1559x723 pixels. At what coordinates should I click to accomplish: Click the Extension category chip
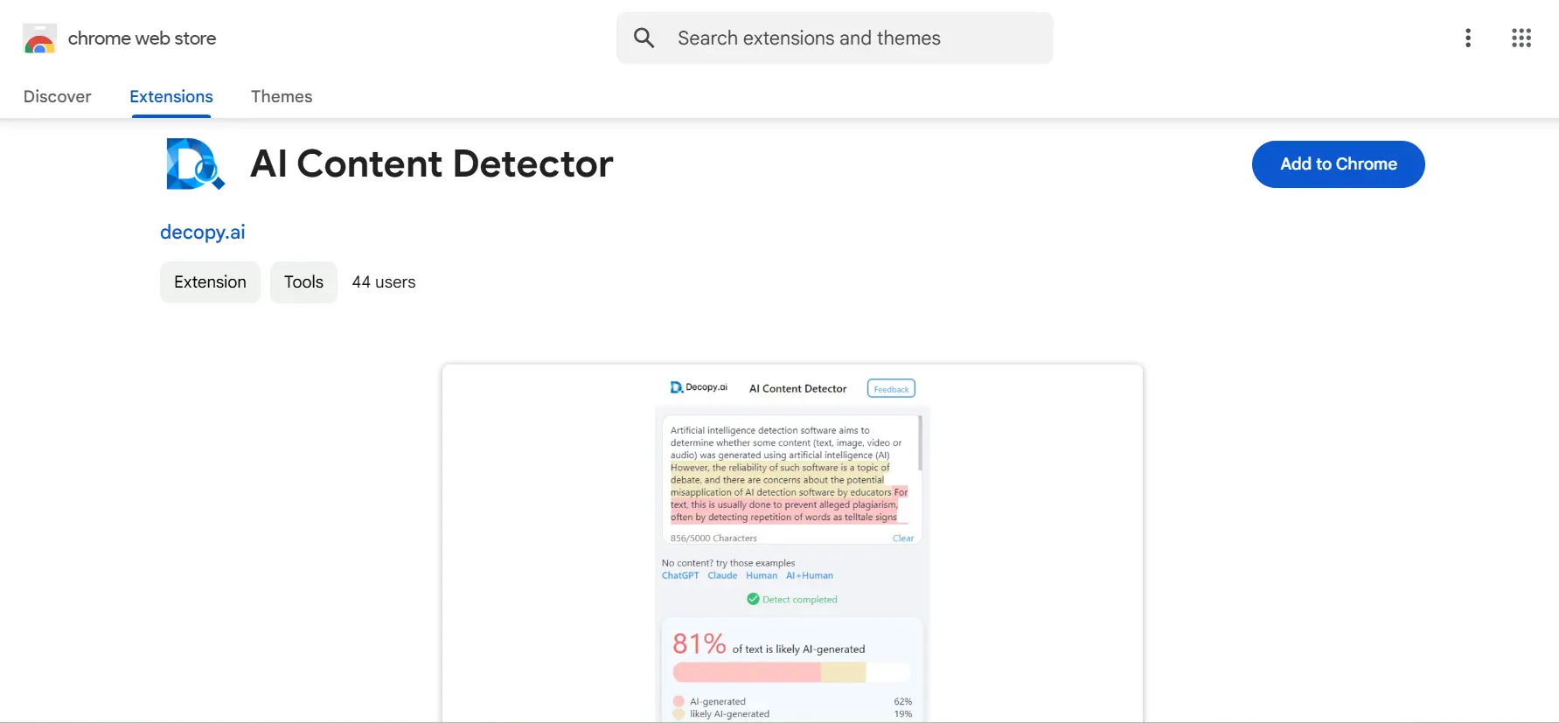[x=210, y=282]
